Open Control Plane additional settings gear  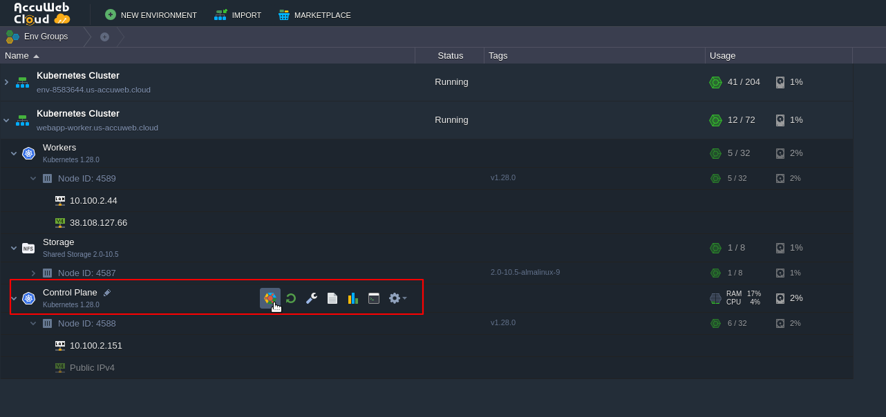click(397, 298)
